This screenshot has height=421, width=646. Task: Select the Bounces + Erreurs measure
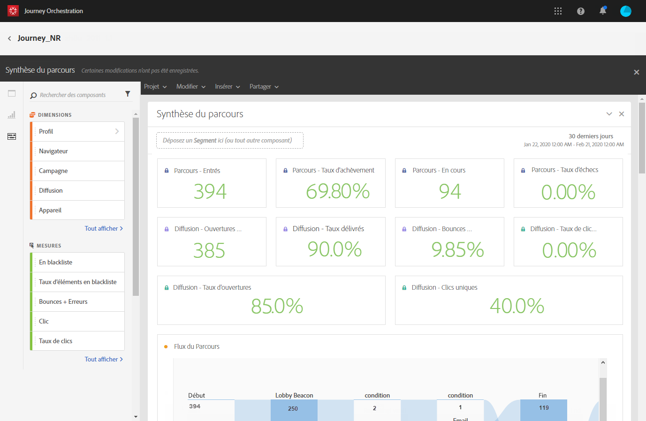(77, 301)
